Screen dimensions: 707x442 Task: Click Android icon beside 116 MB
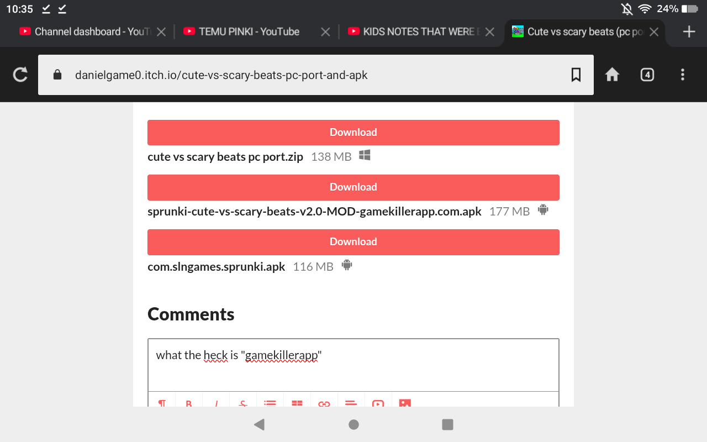(346, 265)
